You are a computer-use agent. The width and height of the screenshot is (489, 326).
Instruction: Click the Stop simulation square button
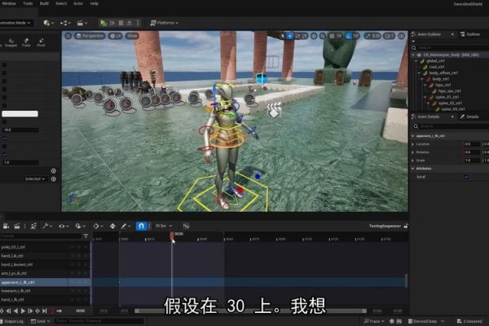coord(121,23)
